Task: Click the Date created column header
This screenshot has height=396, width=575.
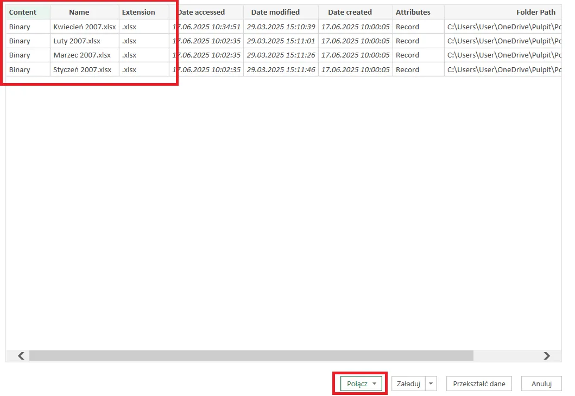Action: 350,12
